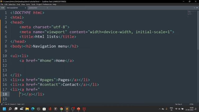The height and width of the screenshot is (112, 199).
Task: Open the weather widget on the taskbar
Action: (21, 109)
